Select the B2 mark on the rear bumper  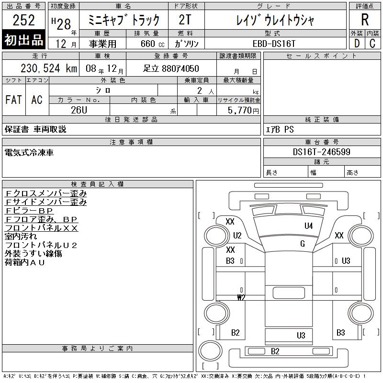[275, 351]
